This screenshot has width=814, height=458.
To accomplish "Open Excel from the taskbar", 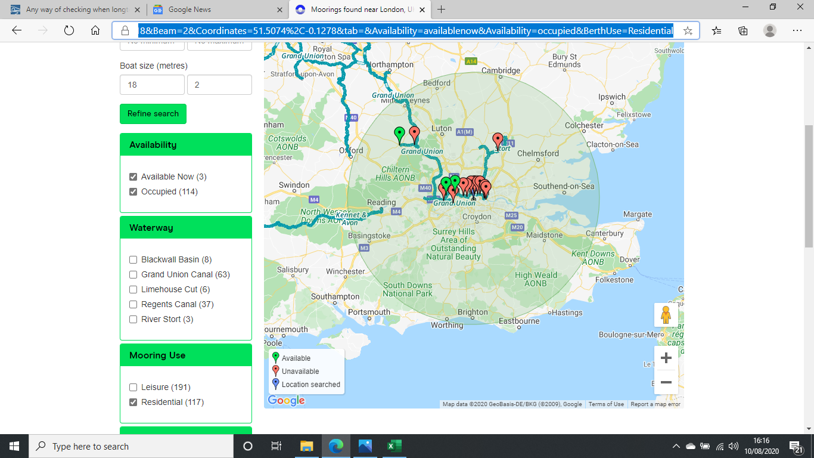I will pyautogui.click(x=394, y=446).
